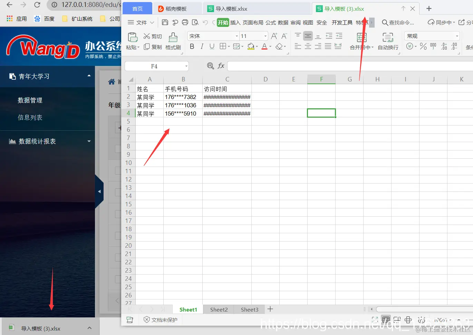Click the 查找命令 search box
The width and height of the screenshot is (473, 335).
pyautogui.click(x=398, y=22)
